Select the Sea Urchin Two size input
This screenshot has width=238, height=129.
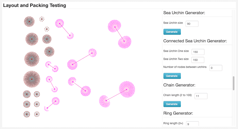pyautogui.click(x=198, y=60)
